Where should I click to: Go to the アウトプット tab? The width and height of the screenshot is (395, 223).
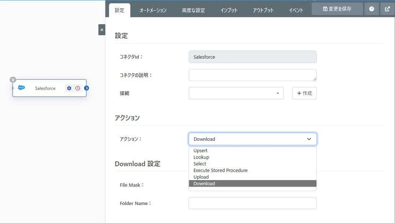(263, 10)
